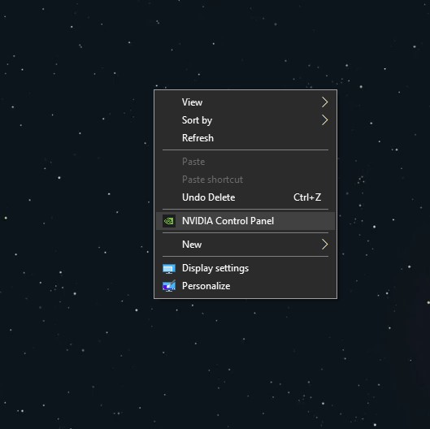Click the Personalize paintbrush monitor icon
The height and width of the screenshot is (429, 430).
[169, 286]
